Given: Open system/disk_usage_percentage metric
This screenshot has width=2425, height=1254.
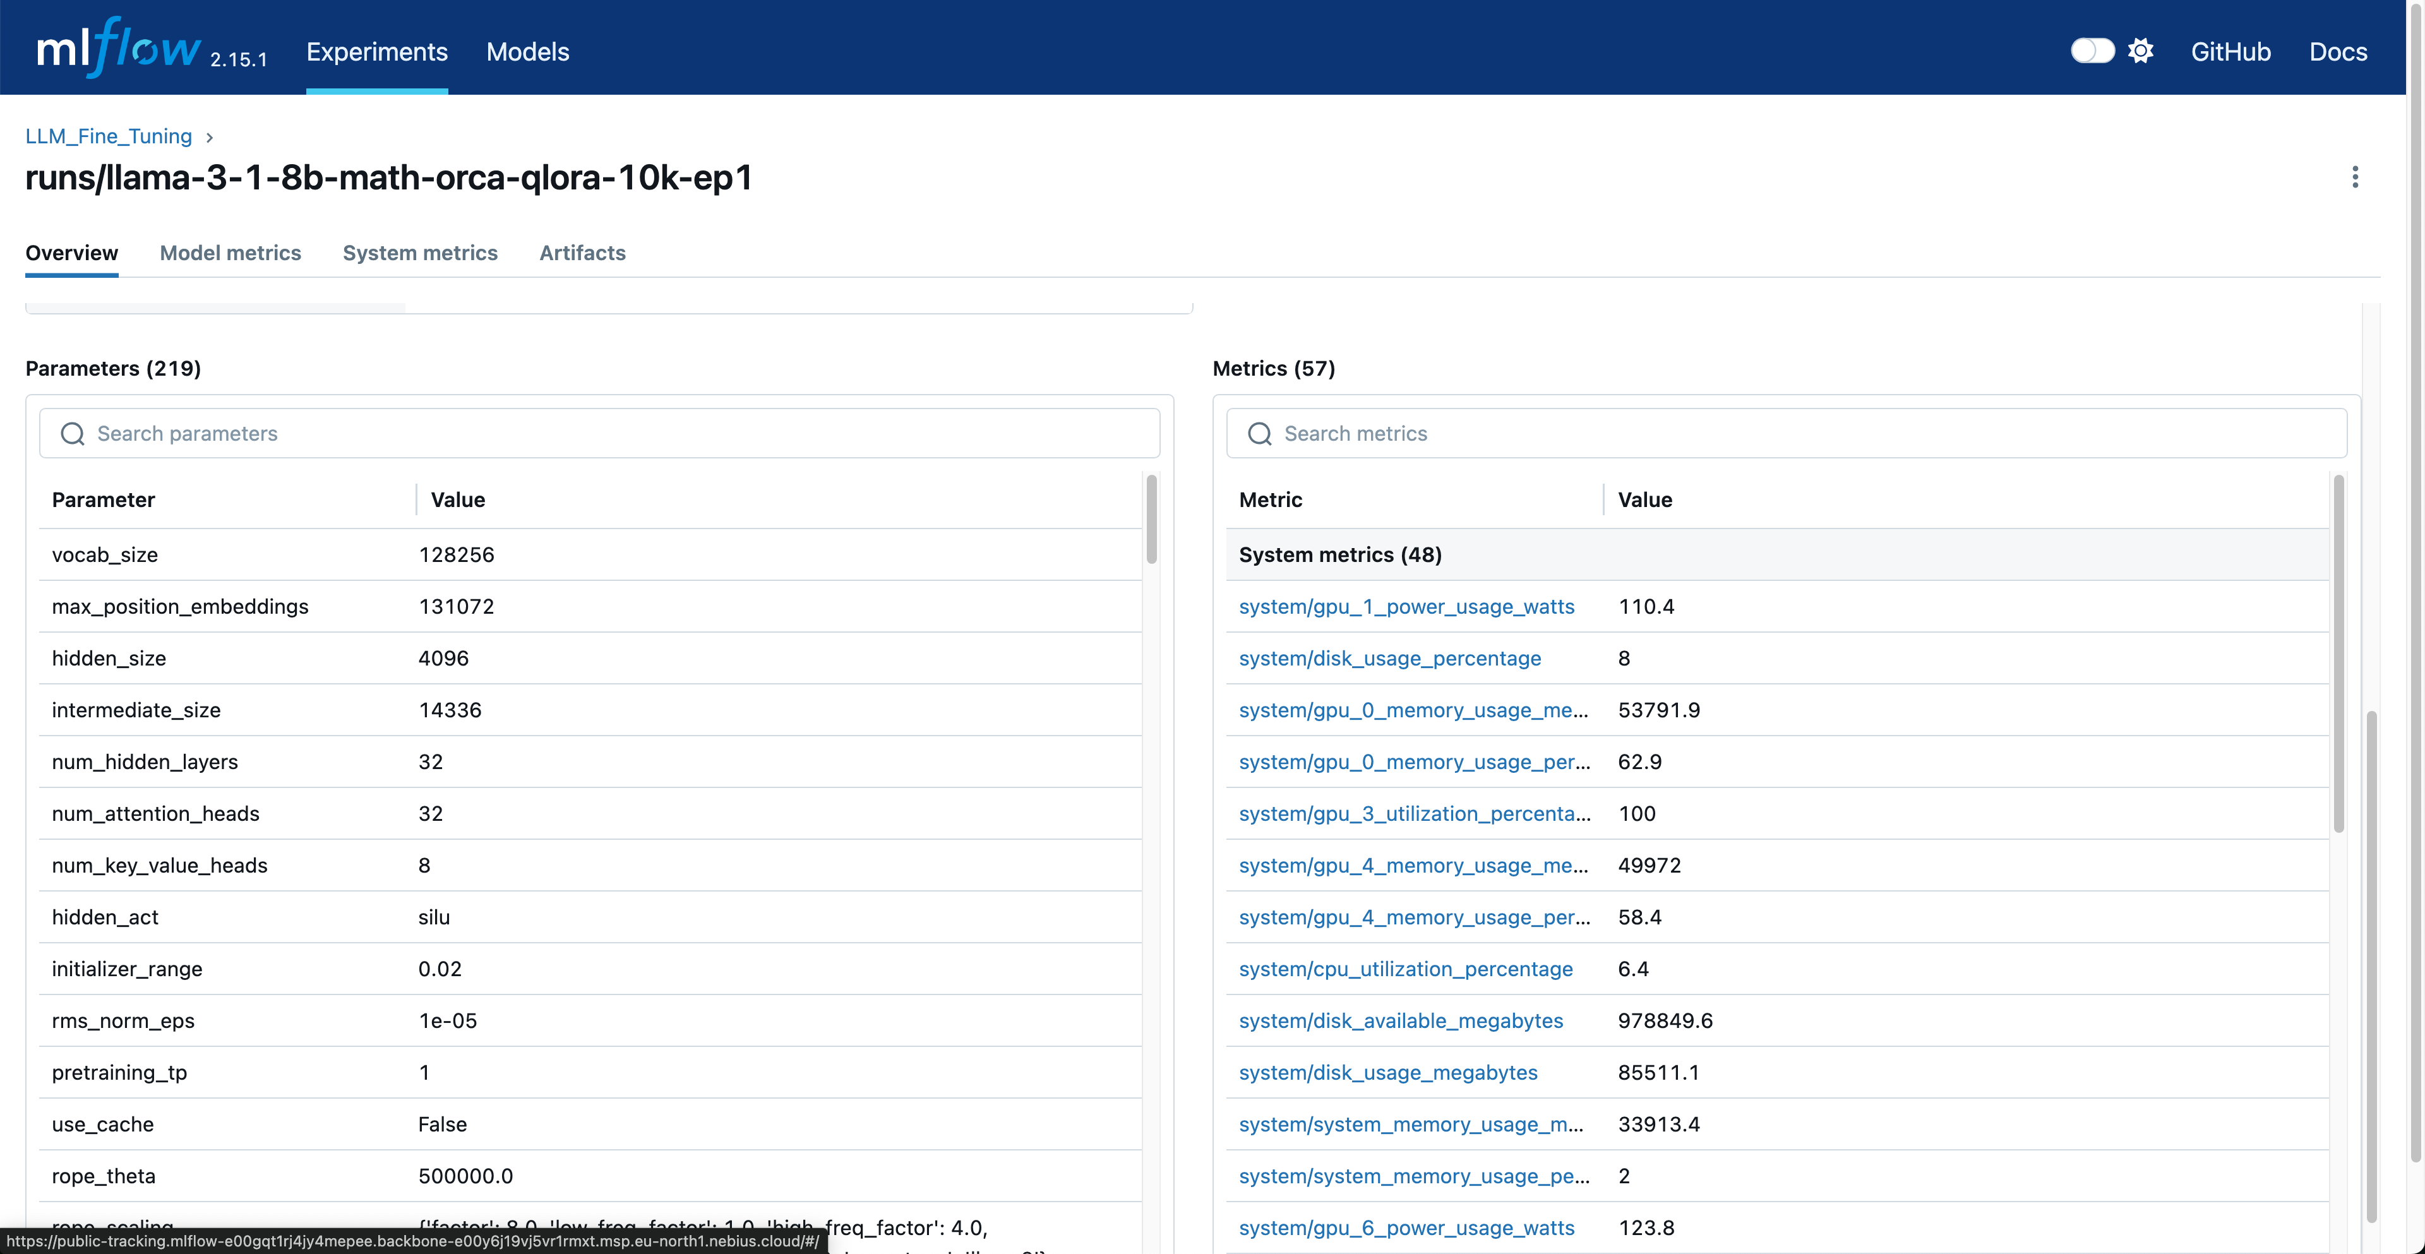Looking at the screenshot, I should point(1389,658).
